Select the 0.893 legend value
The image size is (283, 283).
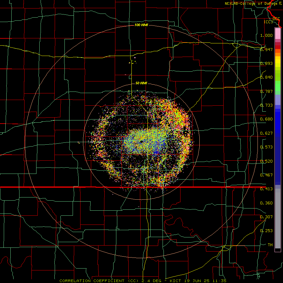pos(266,63)
